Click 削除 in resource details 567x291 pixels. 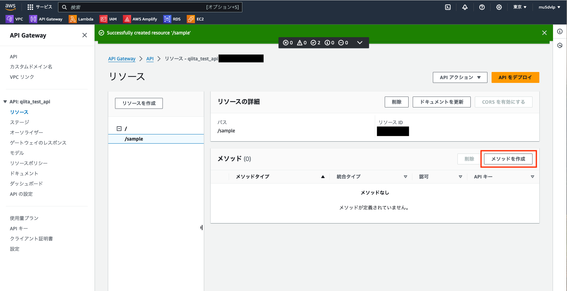[397, 102]
